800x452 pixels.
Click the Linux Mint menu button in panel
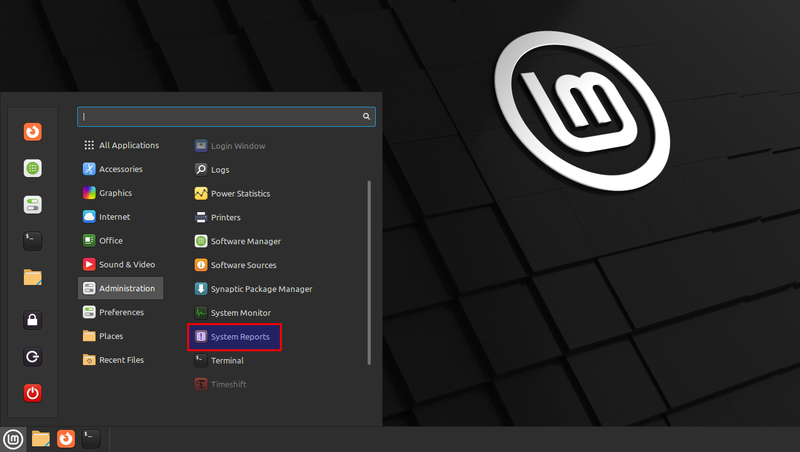pyautogui.click(x=13, y=439)
